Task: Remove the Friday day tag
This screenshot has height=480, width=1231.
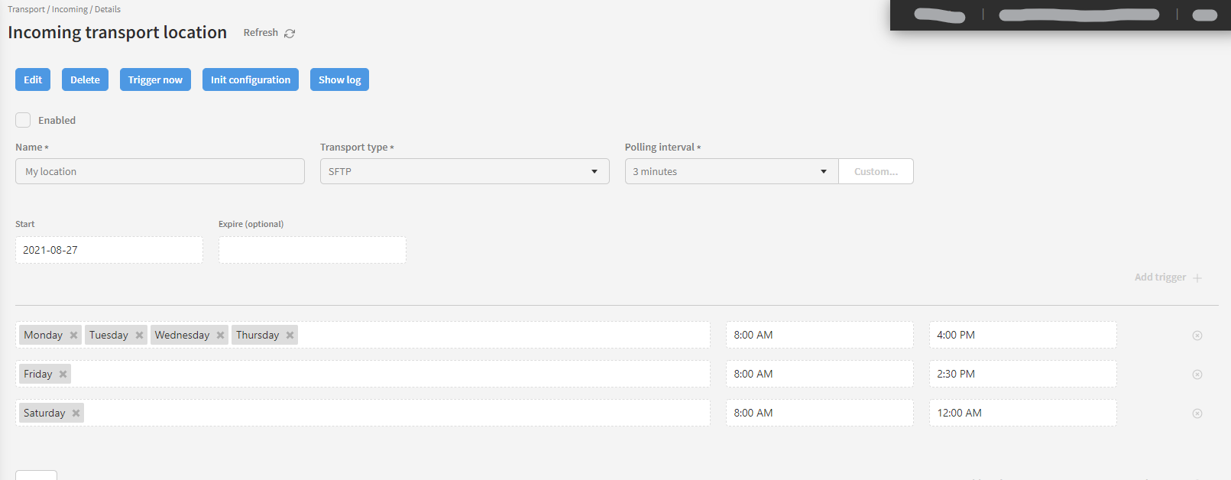Action: (63, 375)
